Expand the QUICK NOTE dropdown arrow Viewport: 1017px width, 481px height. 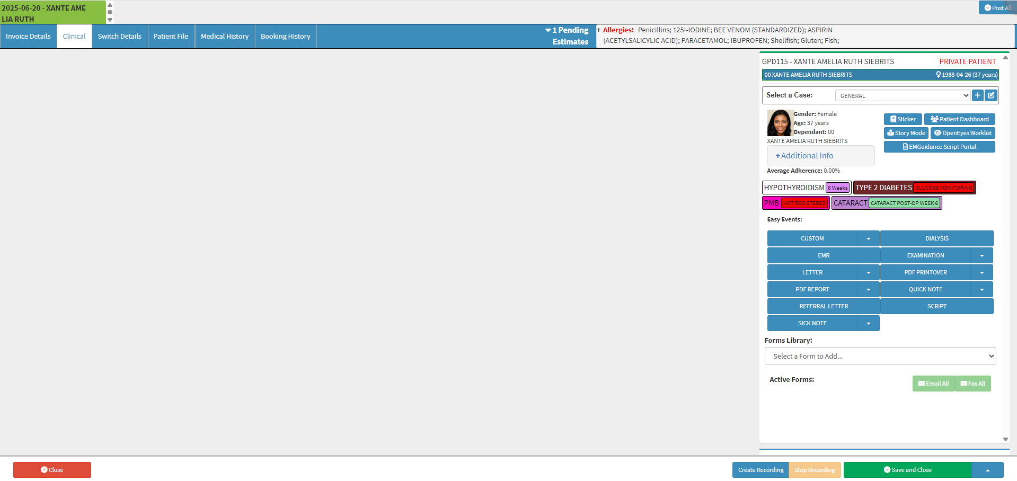pyautogui.click(x=982, y=289)
